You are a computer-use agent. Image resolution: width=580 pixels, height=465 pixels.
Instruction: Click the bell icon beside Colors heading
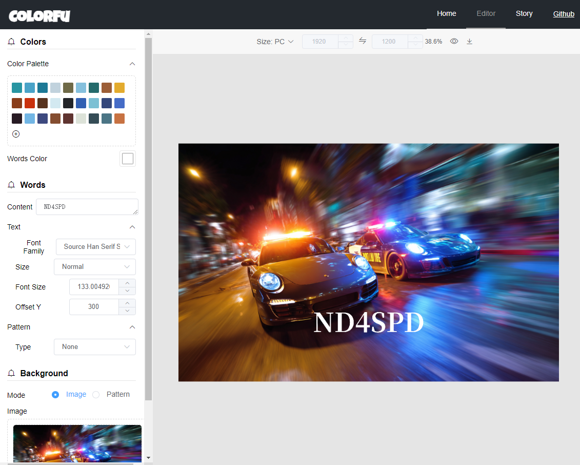click(x=11, y=42)
